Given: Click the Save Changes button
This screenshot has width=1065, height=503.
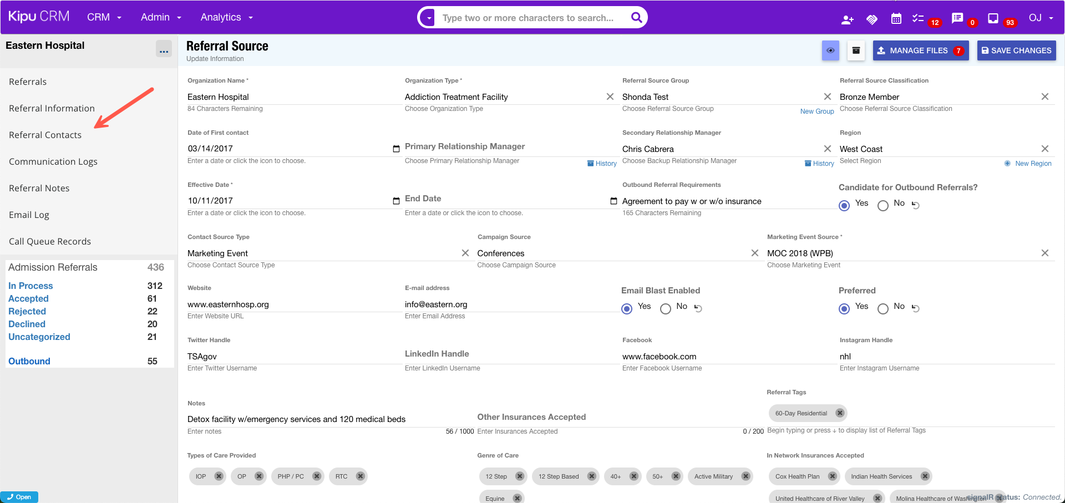Looking at the screenshot, I should click(1016, 50).
